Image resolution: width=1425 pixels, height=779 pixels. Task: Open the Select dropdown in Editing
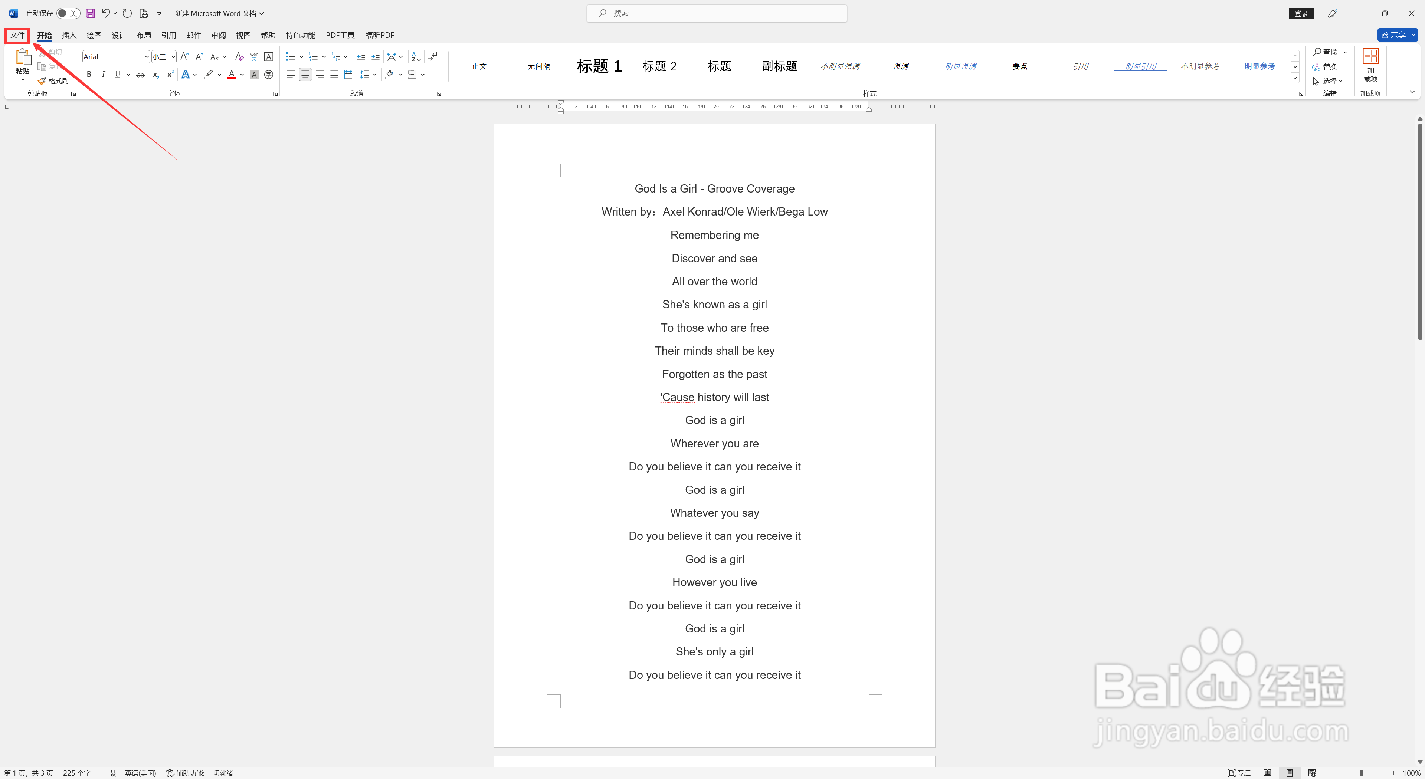pos(1328,81)
